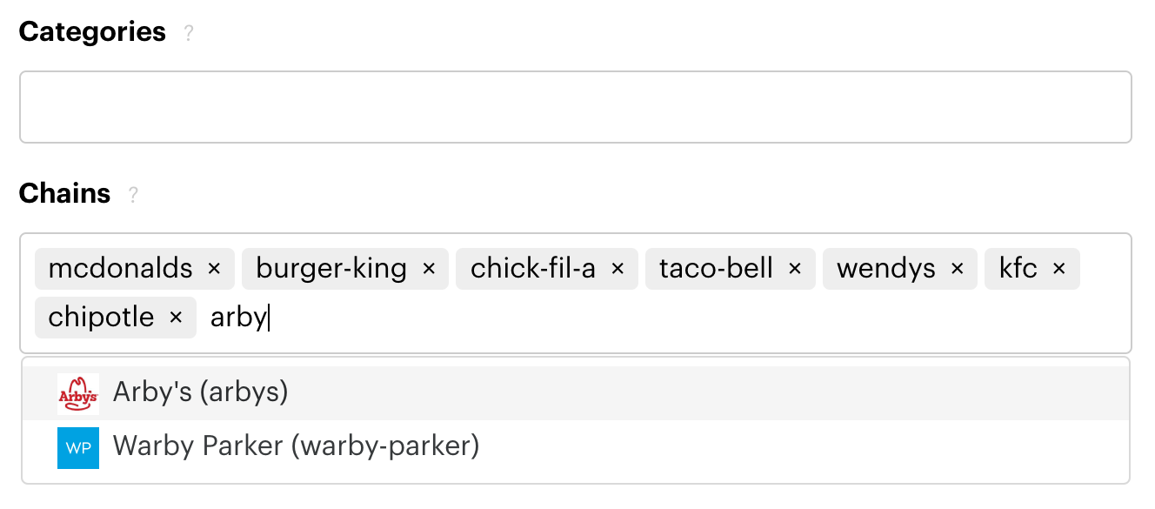Select Warby Parker (warby-parker) suggestion
Viewport: 1155px width, 509px height.
576,447
